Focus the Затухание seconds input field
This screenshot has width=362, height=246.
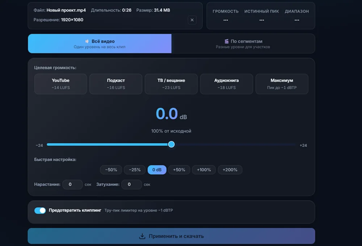[132, 184]
